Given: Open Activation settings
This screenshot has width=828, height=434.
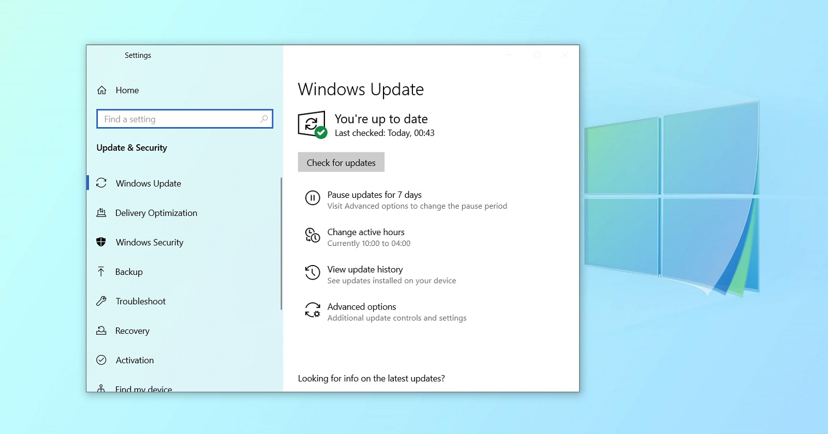Looking at the screenshot, I should (135, 360).
